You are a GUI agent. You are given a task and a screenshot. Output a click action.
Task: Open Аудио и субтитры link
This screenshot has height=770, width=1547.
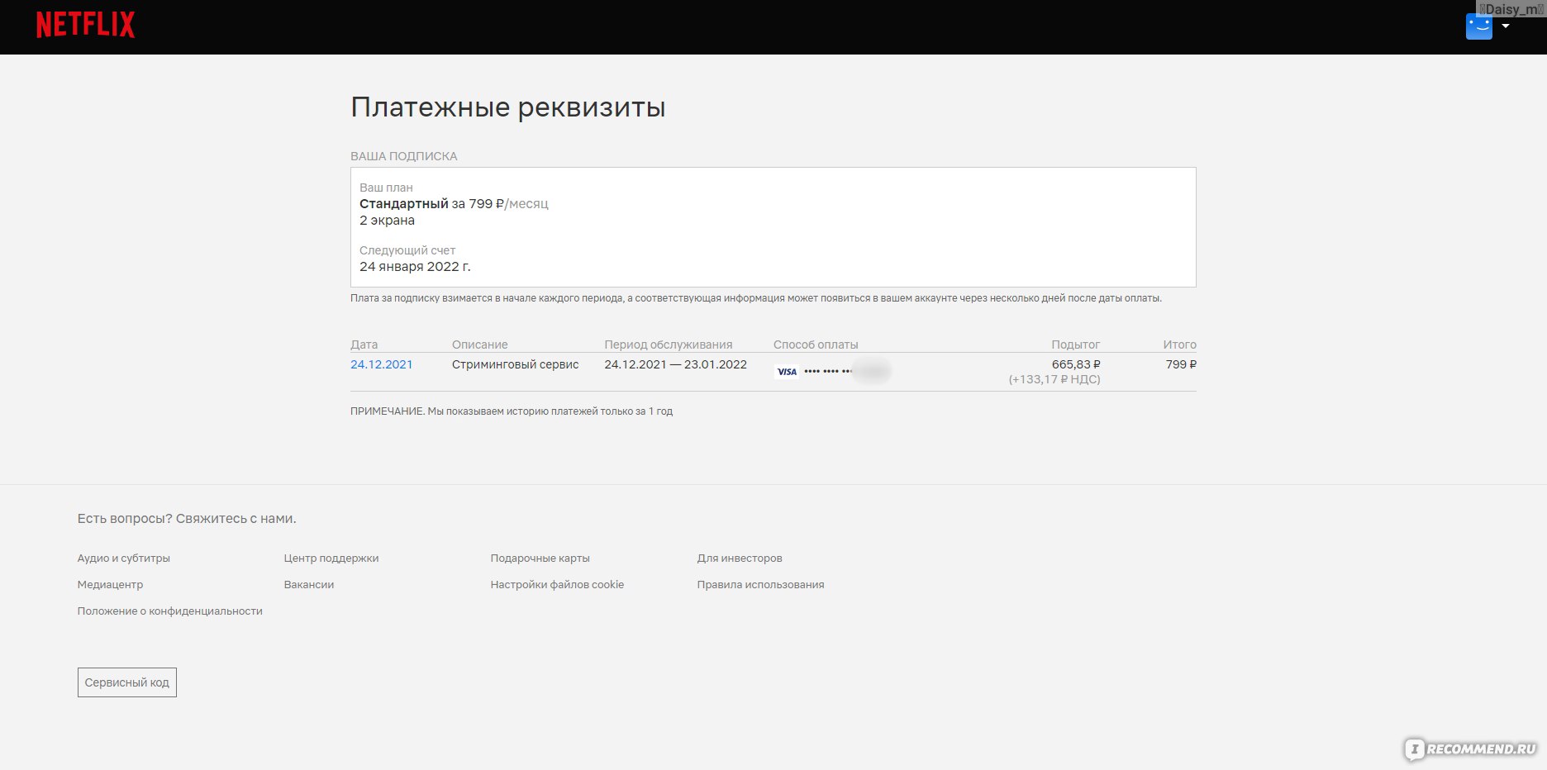(x=124, y=558)
